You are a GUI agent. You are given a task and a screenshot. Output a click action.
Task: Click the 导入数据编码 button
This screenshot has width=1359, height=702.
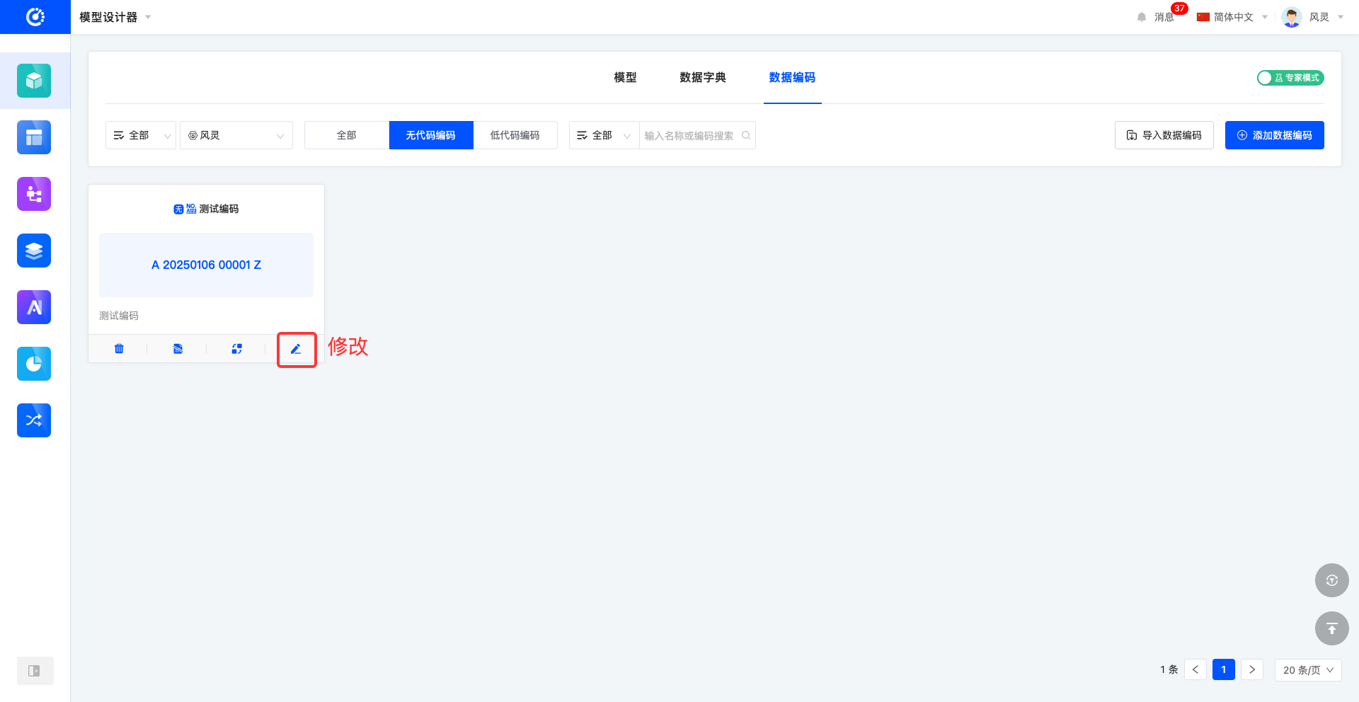click(x=1164, y=135)
